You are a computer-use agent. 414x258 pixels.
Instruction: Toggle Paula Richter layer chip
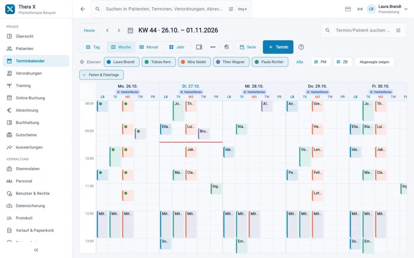click(270, 62)
